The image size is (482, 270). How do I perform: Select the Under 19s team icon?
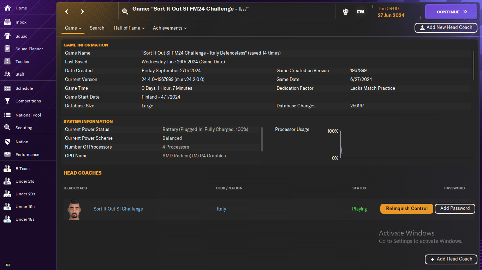[7, 207]
